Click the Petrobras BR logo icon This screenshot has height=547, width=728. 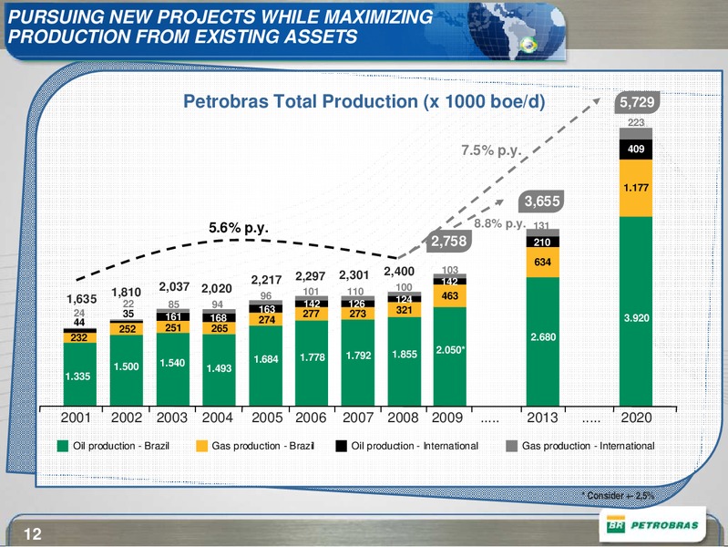[x=616, y=525]
